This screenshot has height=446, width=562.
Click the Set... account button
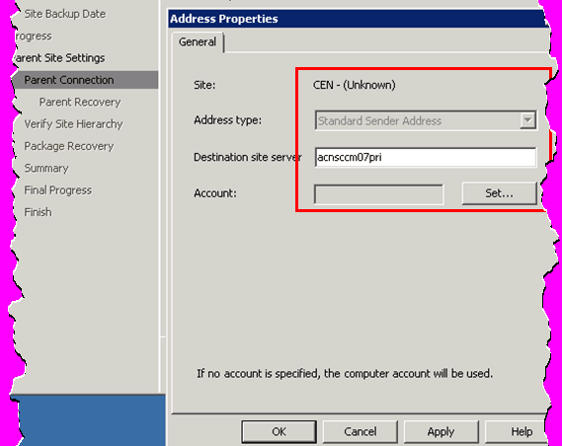tap(499, 193)
